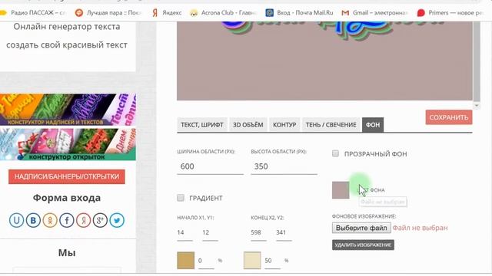Click the start Y1 field showing 12
This screenshot has height=276, width=492.
pyautogui.click(x=210, y=233)
